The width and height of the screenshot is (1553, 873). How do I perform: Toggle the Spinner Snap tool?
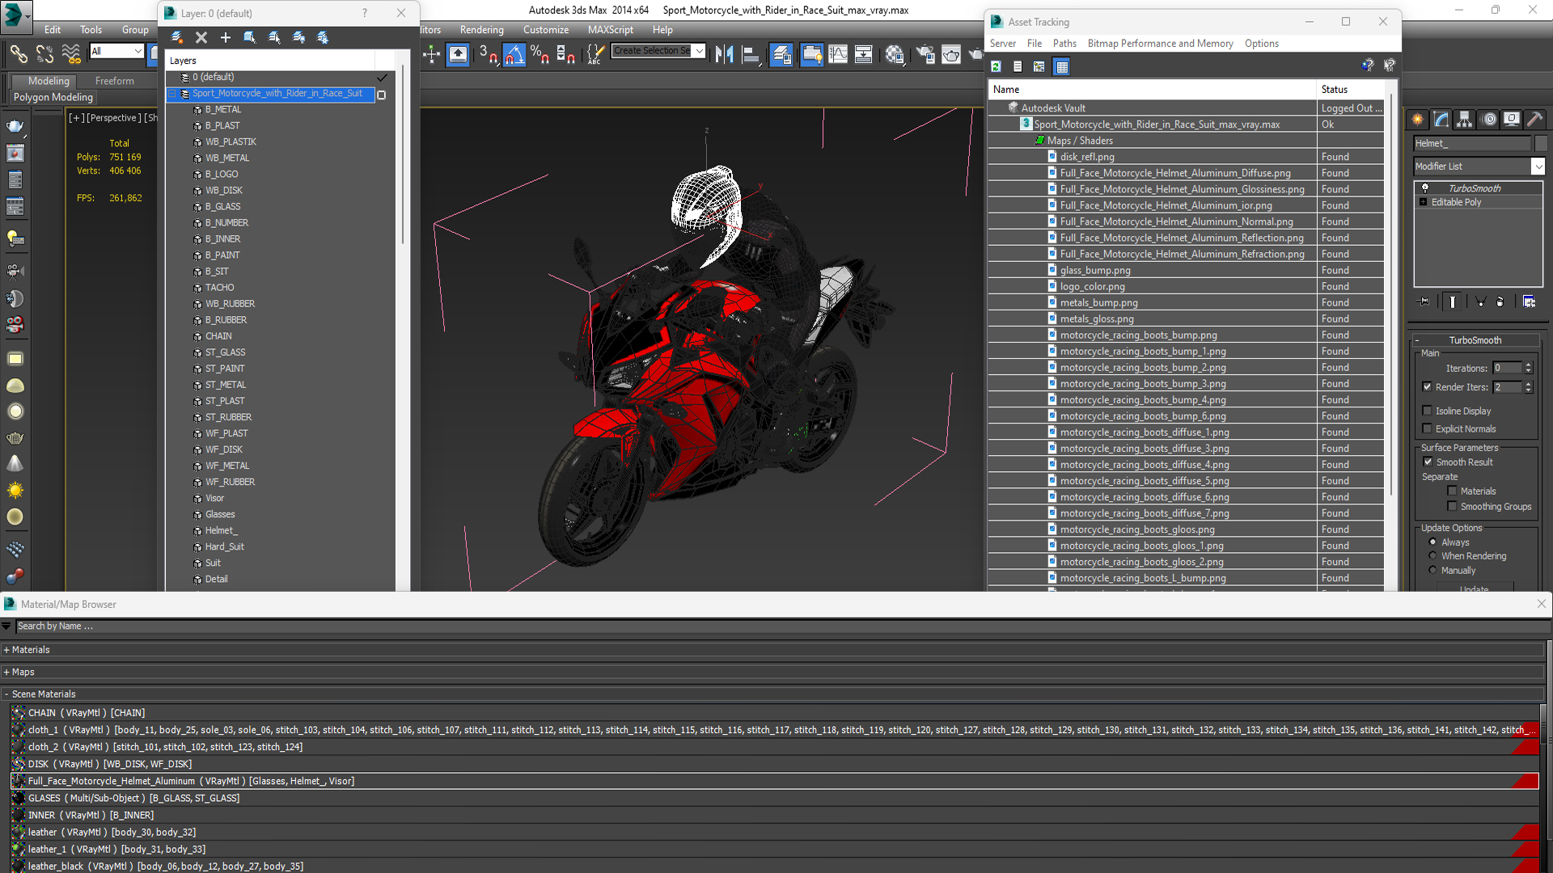[565, 54]
